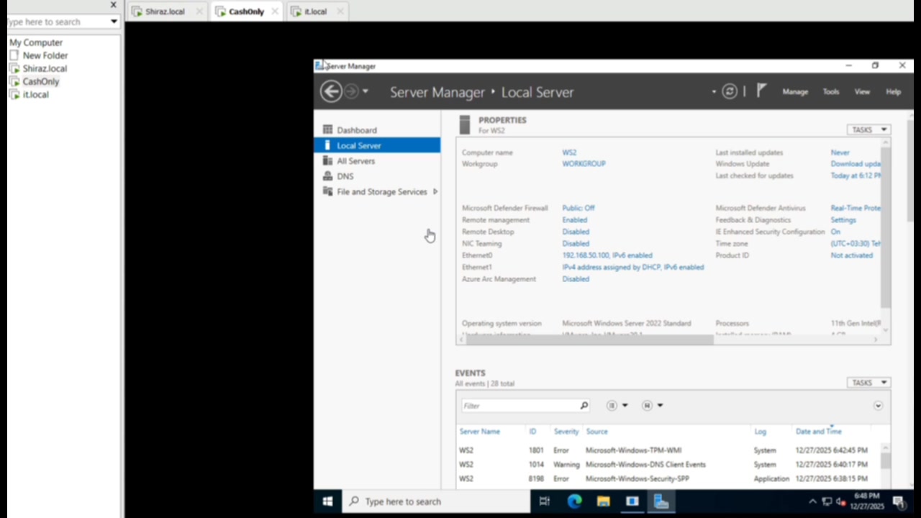Click the Remote Desktop Disabled link

[x=576, y=232]
